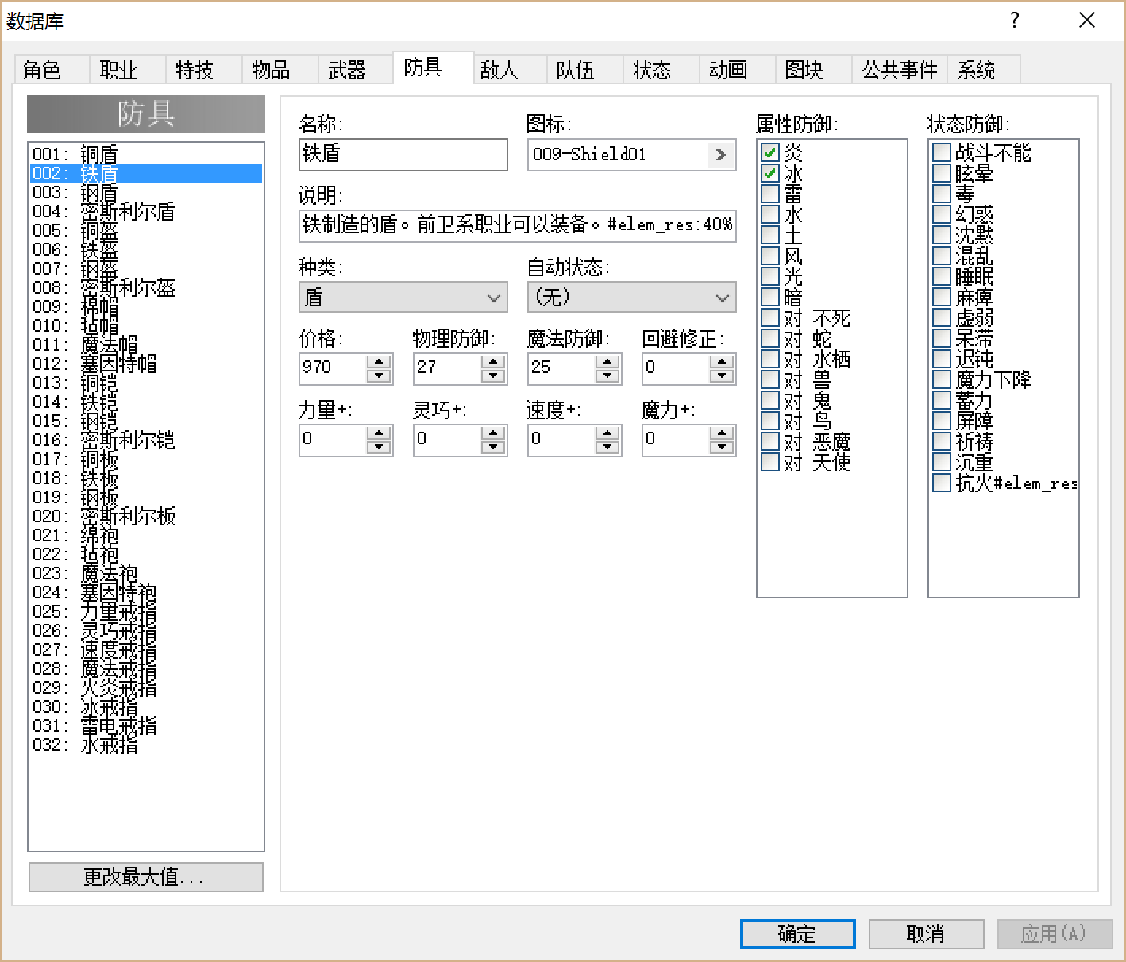This screenshot has width=1126, height=962.
Task: Click the 取消 button
Action: (x=926, y=934)
